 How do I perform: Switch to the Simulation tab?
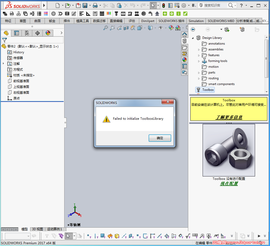[196, 21]
